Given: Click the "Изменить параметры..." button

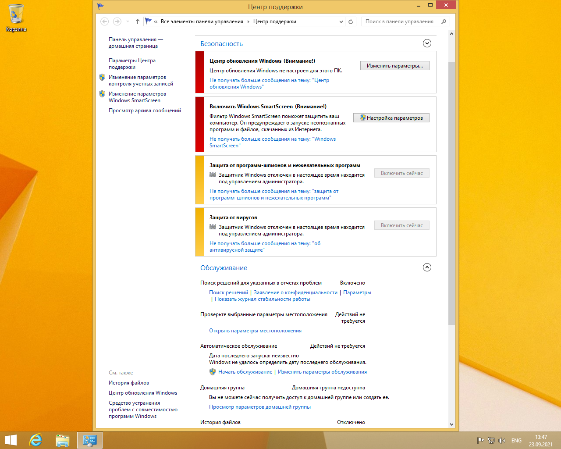Looking at the screenshot, I should 394,66.
